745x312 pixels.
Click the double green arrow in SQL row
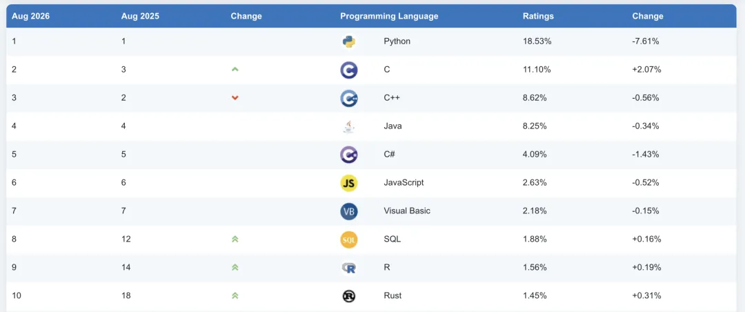pos(235,240)
